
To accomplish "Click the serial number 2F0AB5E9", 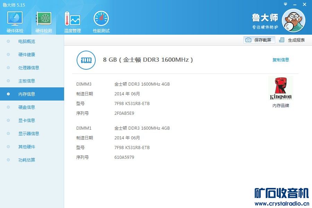I will (124, 113).
